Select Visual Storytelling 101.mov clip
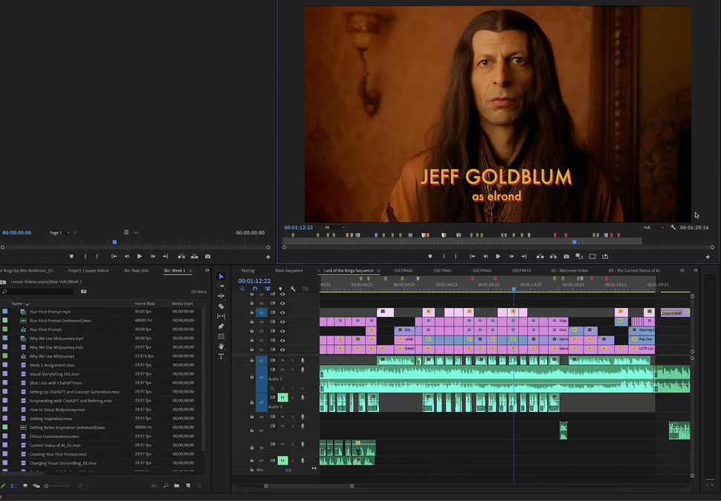The height and width of the screenshot is (501, 721). pos(54,374)
